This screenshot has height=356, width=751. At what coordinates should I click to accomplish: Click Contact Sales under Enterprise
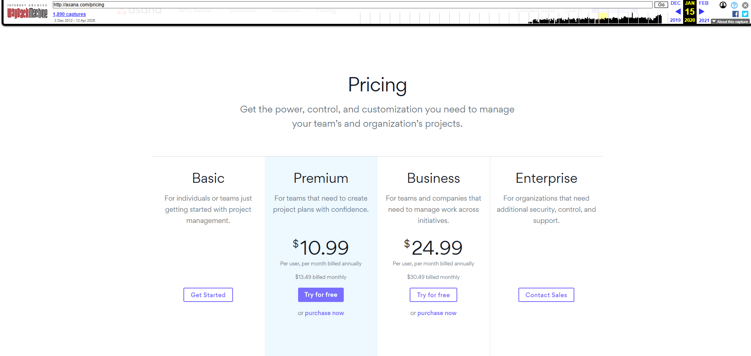point(546,295)
